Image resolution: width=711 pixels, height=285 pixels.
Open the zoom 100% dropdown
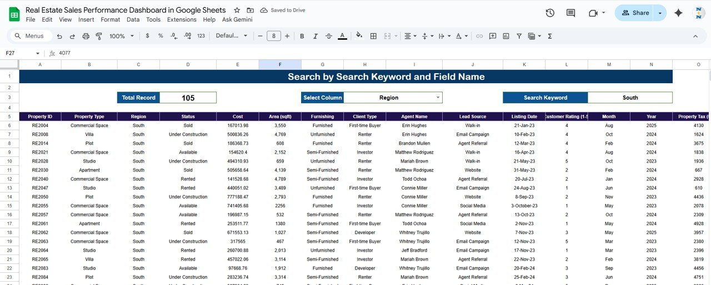click(121, 36)
